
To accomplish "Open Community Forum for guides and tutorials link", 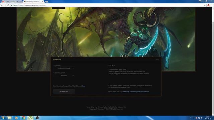I will coord(135,92).
